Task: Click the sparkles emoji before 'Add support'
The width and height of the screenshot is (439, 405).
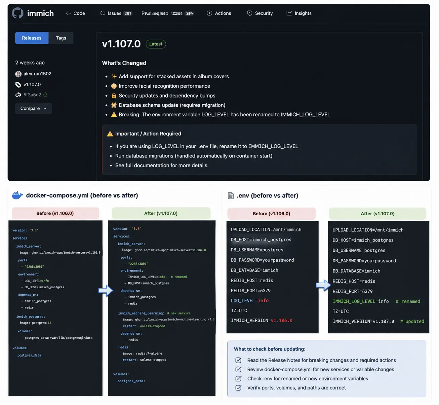Action: click(114, 76)
